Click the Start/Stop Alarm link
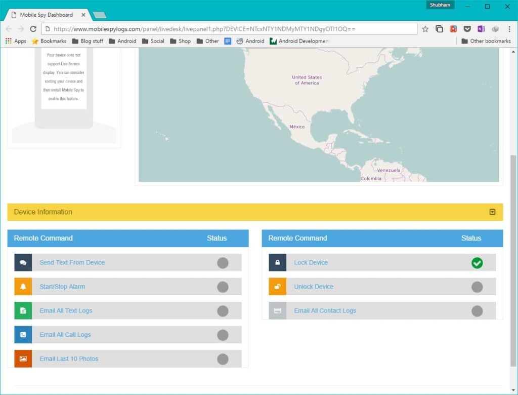This screenshot has width=518, height=395. point(62,287)
